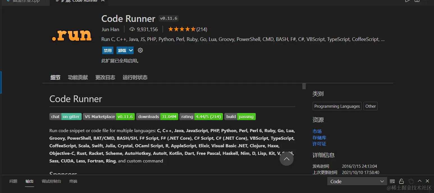434x193 pixels.
Task: Click the Code Runner readme heading
Action: [76, 99]
